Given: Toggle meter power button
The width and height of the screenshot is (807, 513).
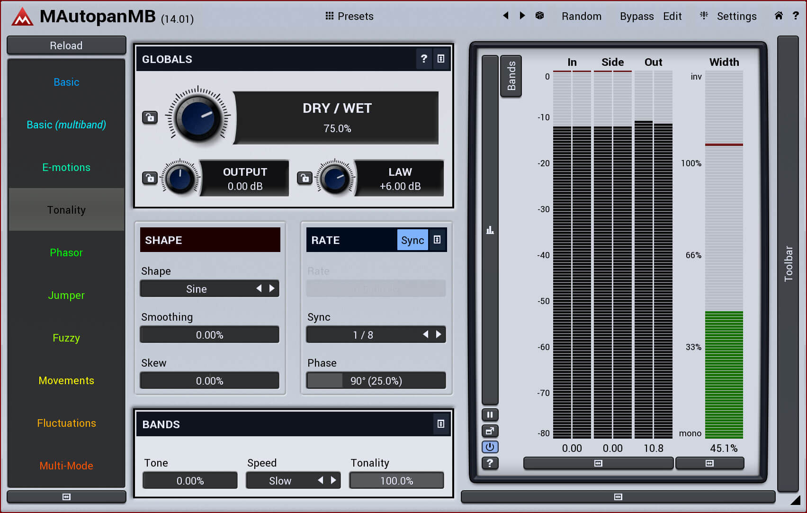Looking at the screenshot, I should tap(490, 447).
